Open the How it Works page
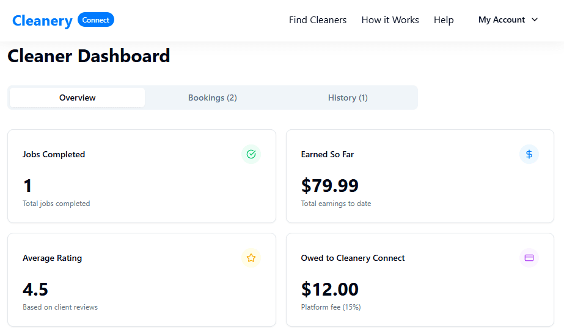The image size is (564, 334). click(x=390, y=20)
